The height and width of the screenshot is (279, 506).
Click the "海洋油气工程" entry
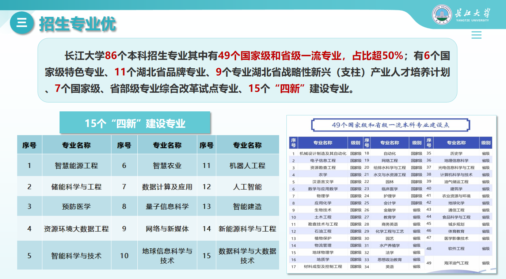(456, 263)
